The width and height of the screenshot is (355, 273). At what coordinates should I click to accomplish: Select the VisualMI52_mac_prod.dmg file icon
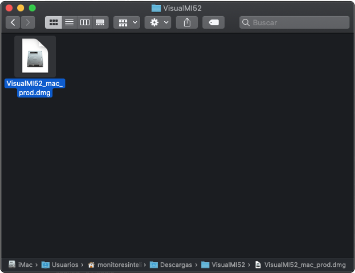(x=35, y=56)
